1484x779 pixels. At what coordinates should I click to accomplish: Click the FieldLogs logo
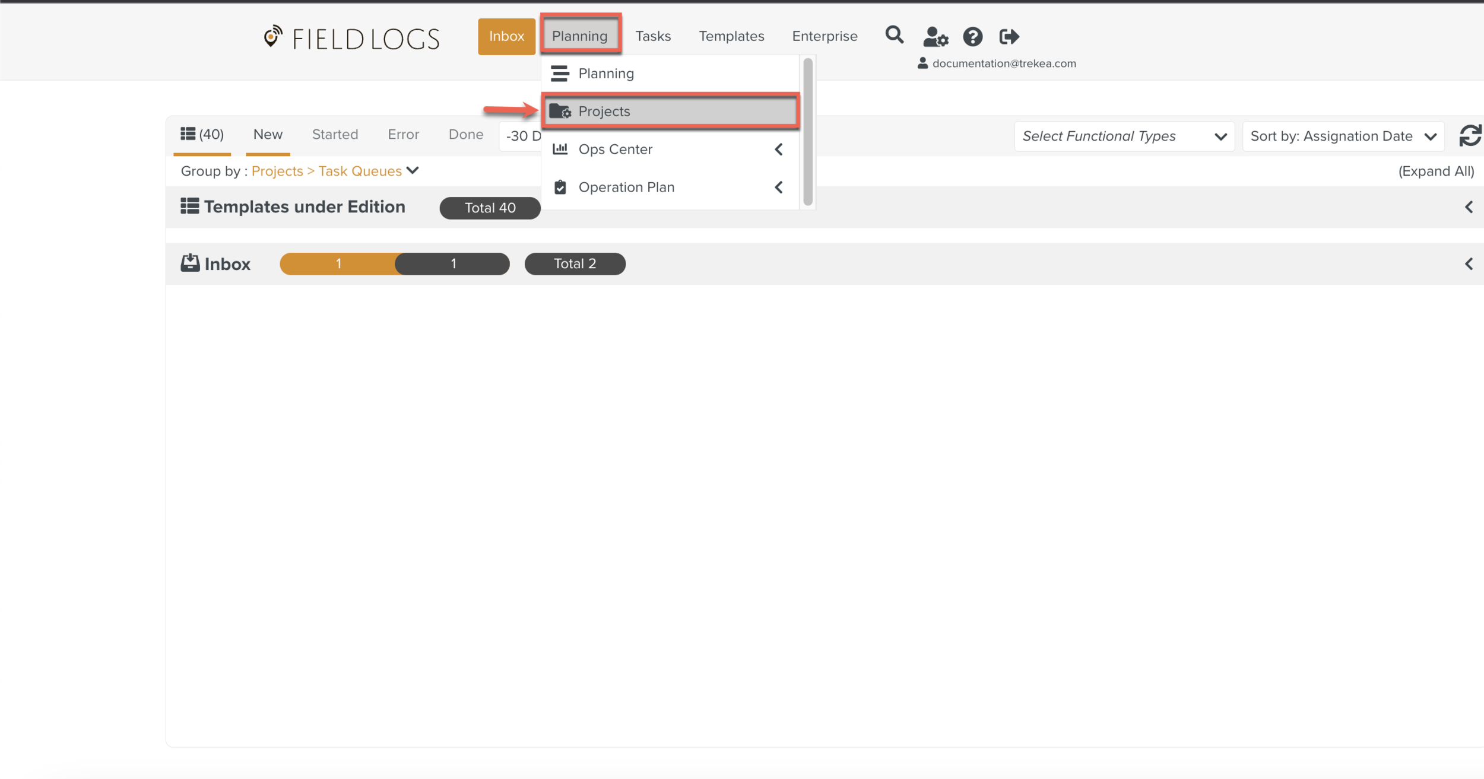tap(351, 38)
